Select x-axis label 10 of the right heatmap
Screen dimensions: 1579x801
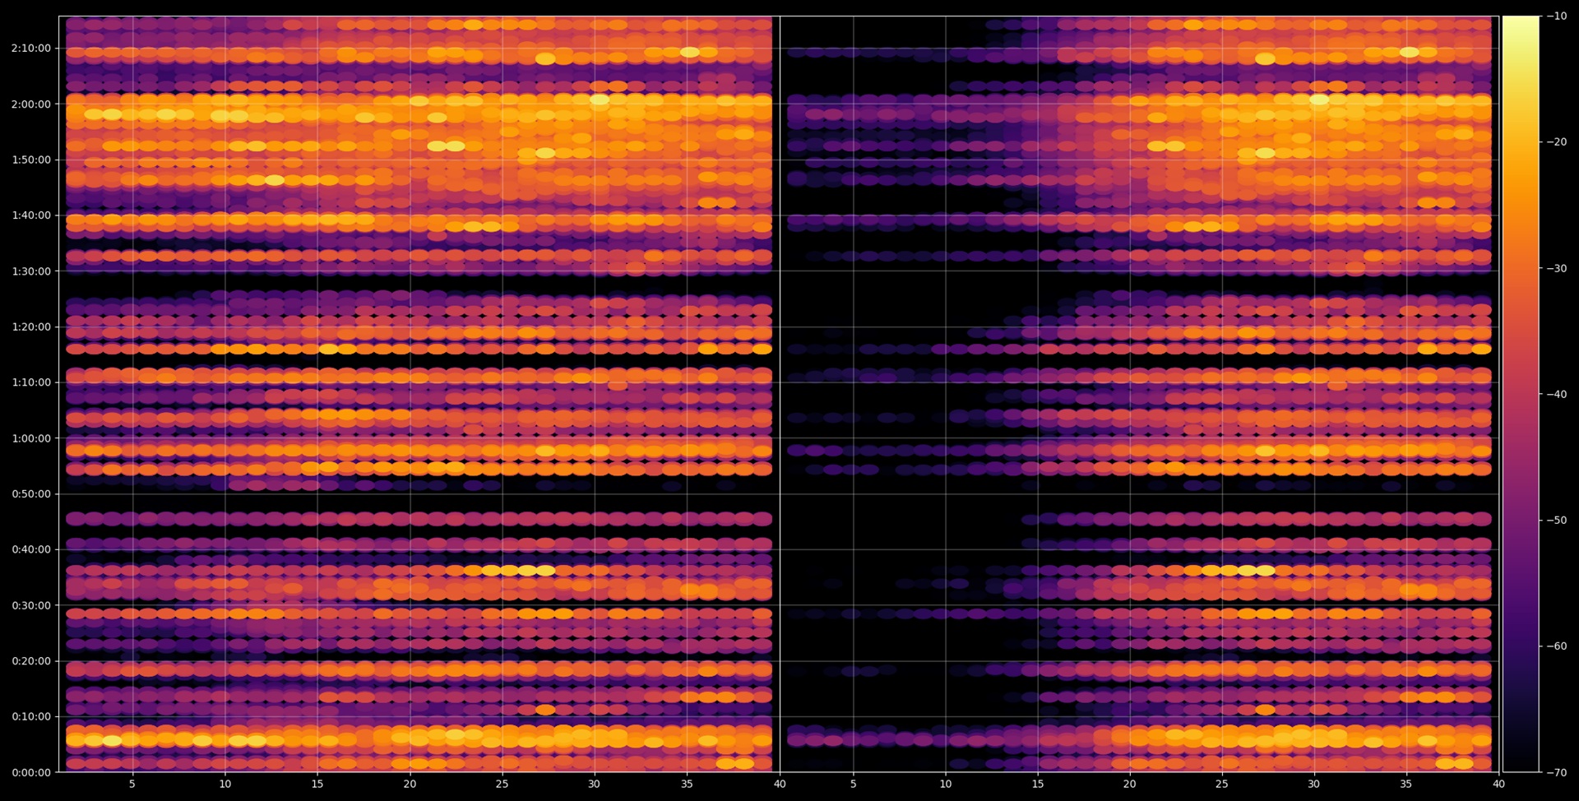(x=946, y=784)
